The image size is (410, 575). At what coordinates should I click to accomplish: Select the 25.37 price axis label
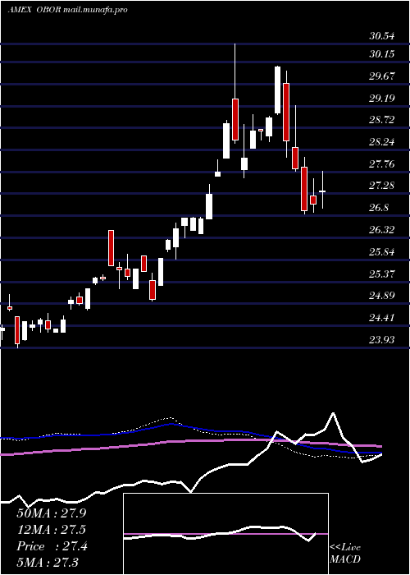pyautogui.click(x=382, y=274)
